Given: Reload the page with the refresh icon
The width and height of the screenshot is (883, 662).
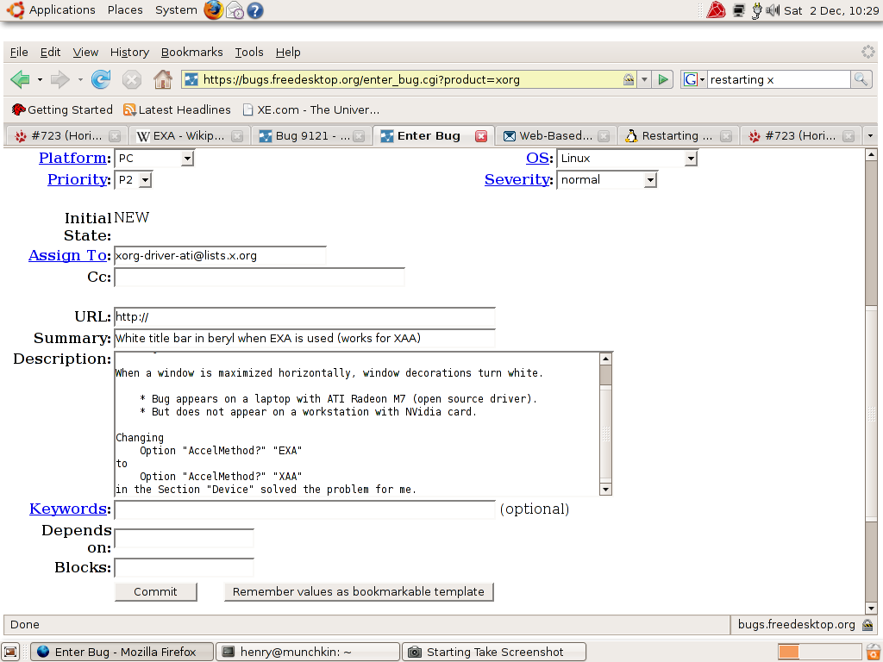Looking at the screenshot, I should click(101, 79).
